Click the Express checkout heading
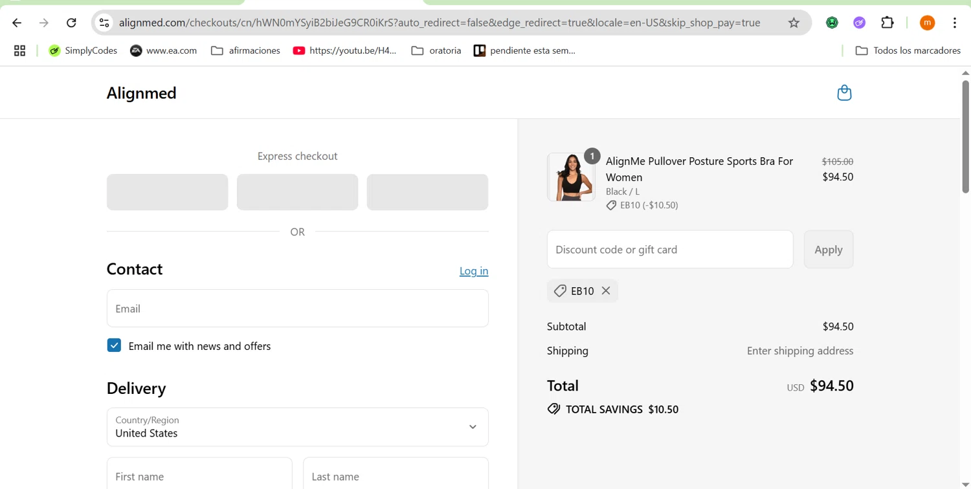The width and height of the screenshot is (971, 489). (298, 156)
